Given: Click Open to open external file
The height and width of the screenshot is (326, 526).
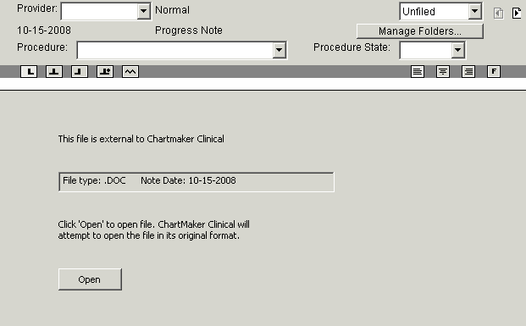Looking at the screenshot, I should (90, 279).
